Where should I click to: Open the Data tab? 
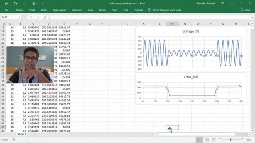pos(90,10)
